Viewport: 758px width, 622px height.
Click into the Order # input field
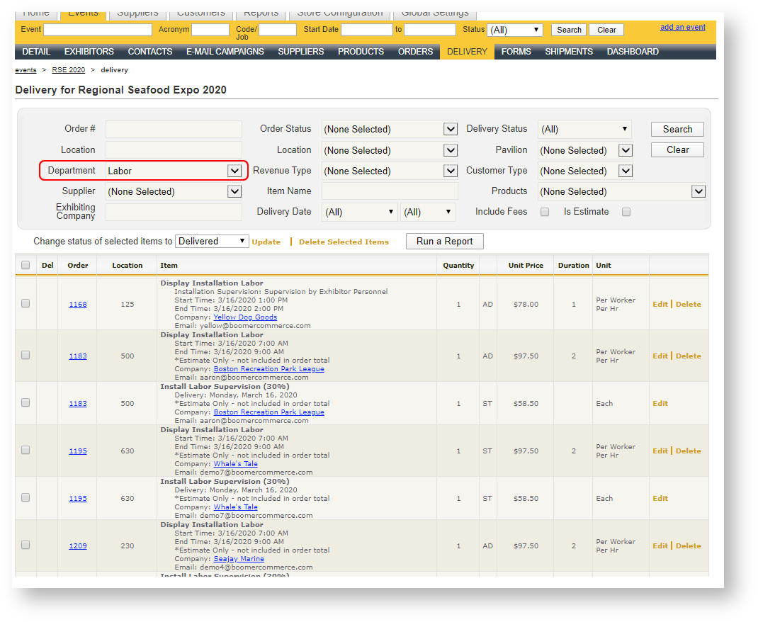pos(174,129)
